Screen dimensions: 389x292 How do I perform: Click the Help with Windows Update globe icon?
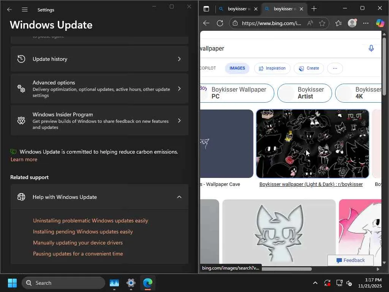pyautogui.click(x=21, y=197)
